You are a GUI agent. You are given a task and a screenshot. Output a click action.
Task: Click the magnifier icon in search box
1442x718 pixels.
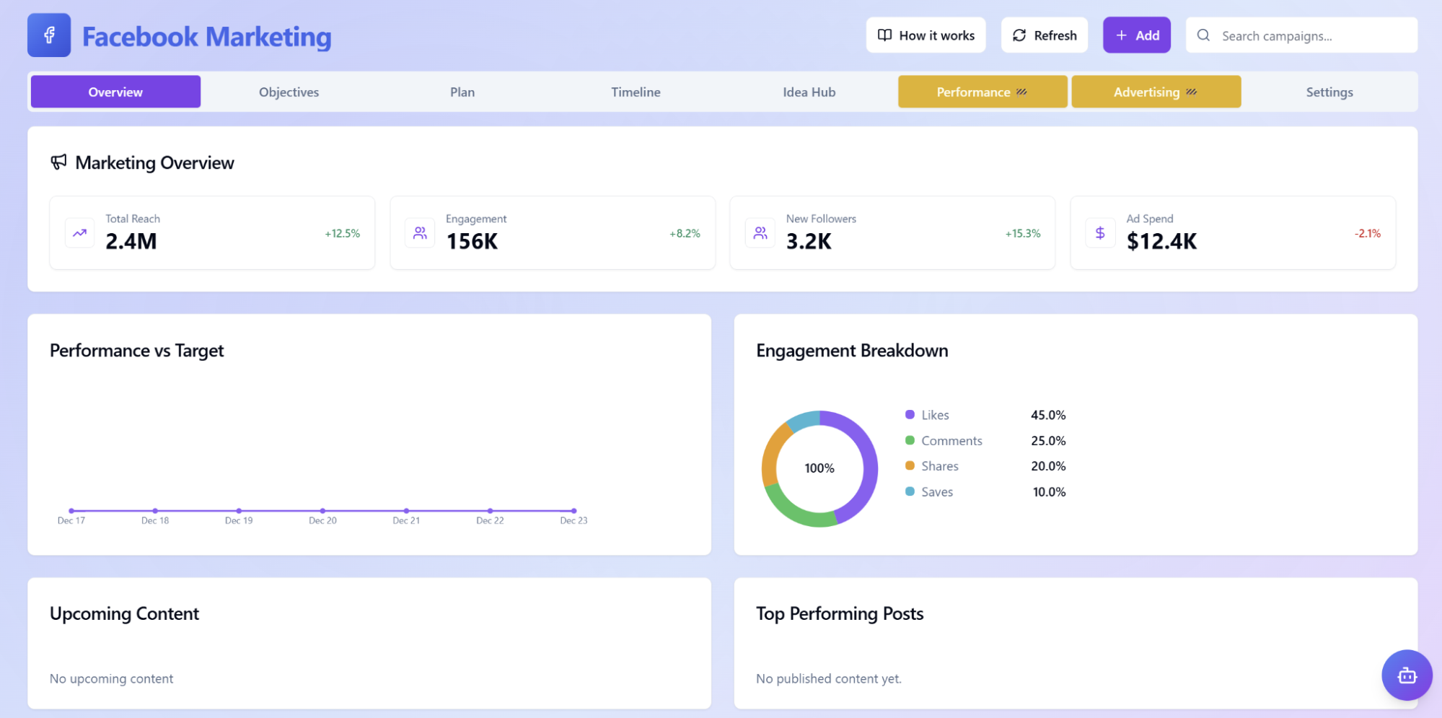point(1203,35)
